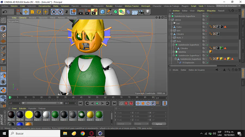The width and height of the screenshot is (245, 137).
Task: Add a Light object bulb icon
Action: (x=148, y=12)
